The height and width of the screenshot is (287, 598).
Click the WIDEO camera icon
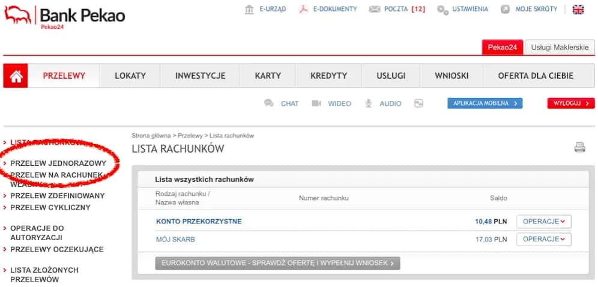pos(316,103)
